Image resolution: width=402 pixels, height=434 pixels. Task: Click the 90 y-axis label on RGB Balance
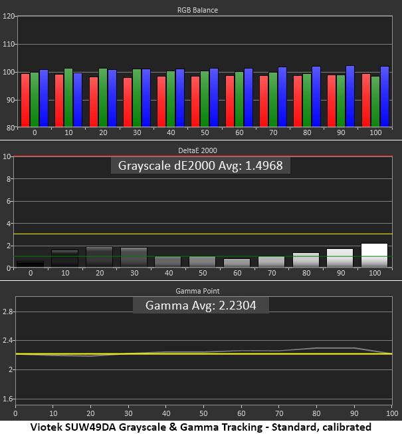tap(11, 100)
